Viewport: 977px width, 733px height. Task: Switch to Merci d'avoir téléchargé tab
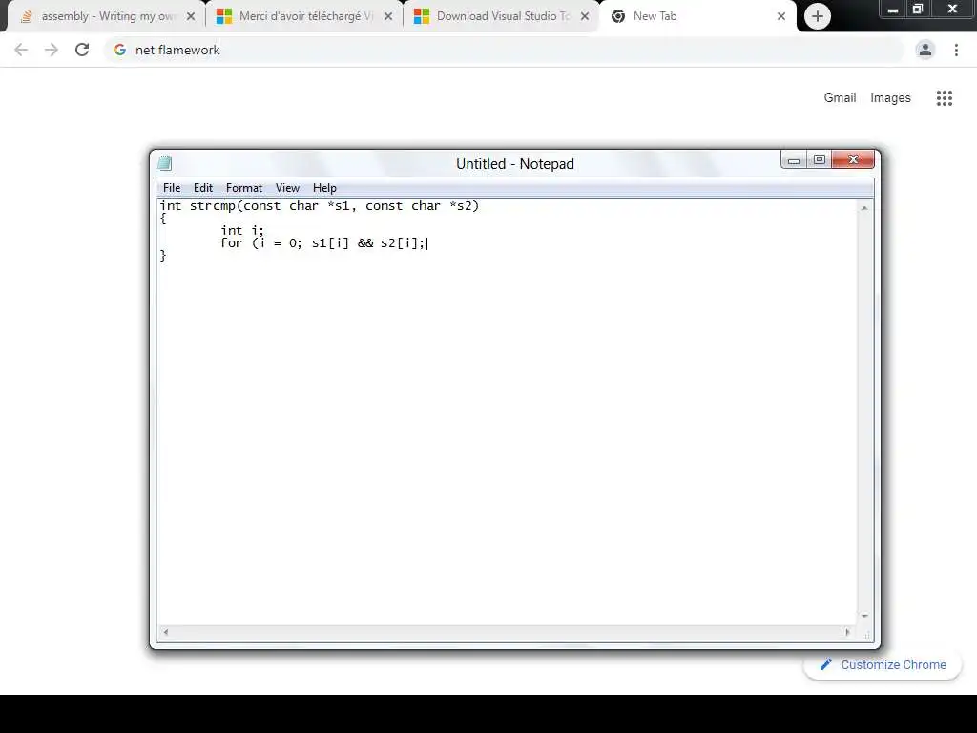pyautogui.click(x=303, y=16)
